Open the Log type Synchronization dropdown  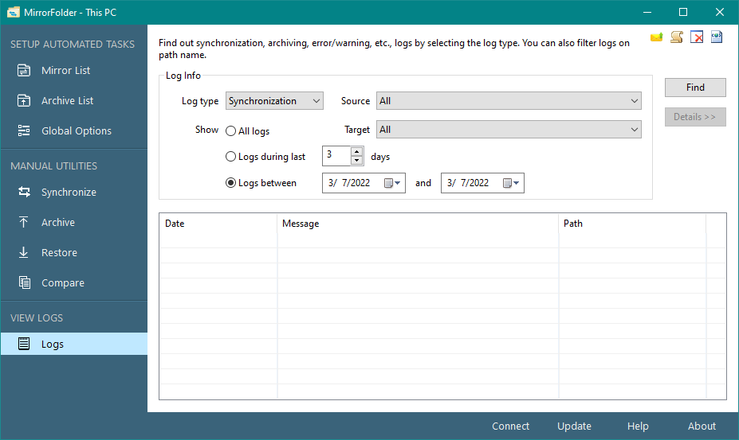pos(274,101)
